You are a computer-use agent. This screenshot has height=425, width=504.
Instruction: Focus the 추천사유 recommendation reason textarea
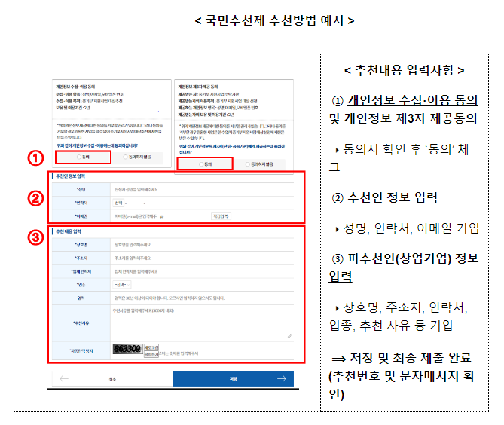(x=202, y=323)
